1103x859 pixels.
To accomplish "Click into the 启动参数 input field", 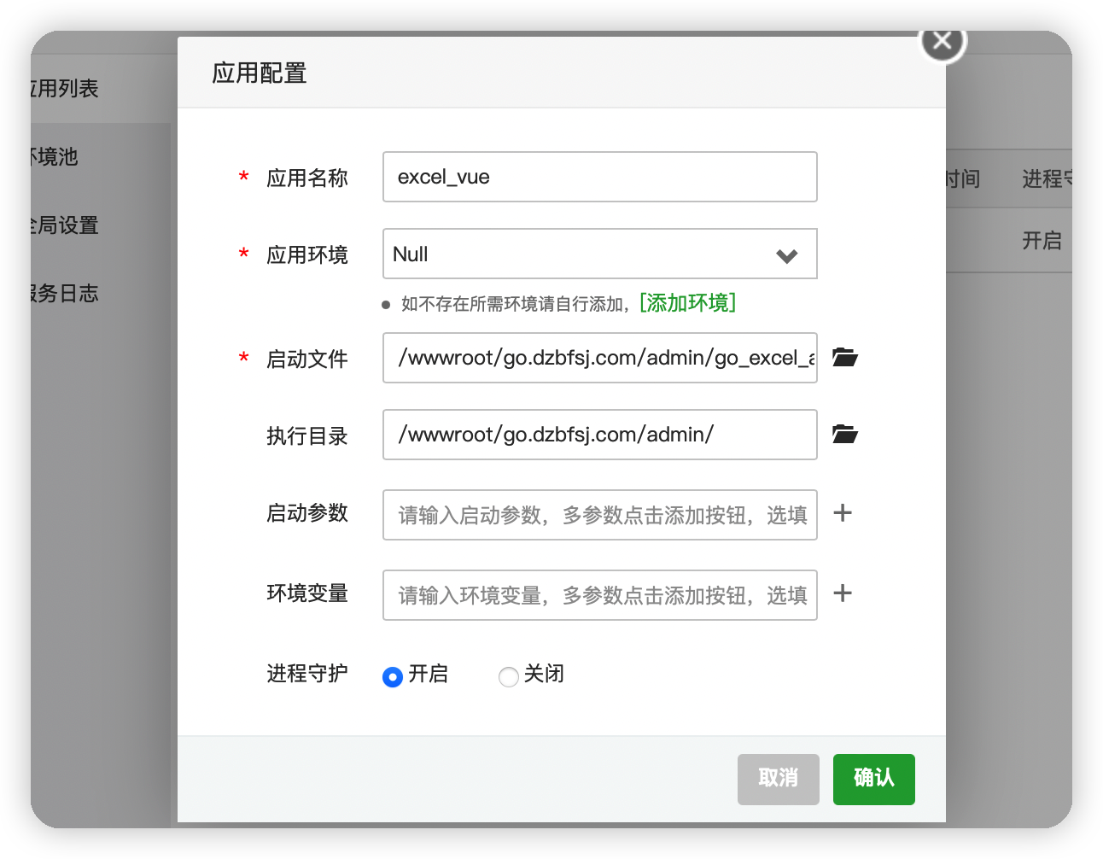I will click(x=600, y=515).
